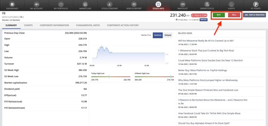
Task: Open 'Should You Buy Alphabet Ahead' article
Action: (x=204, y=123)
